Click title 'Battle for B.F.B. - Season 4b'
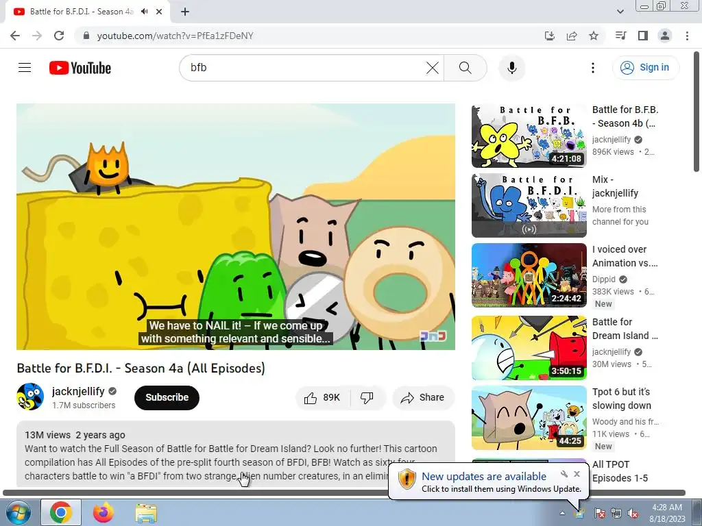The height and width of the screenshot is (526, 702). coord(625,116)
